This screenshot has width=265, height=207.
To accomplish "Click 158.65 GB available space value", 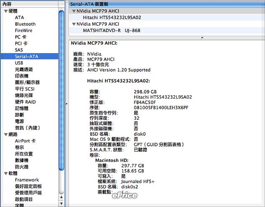I will click(132, 171).
